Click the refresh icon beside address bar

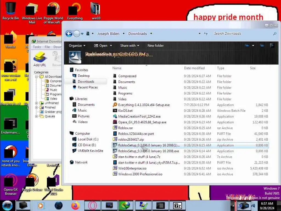(x=206, y=34)
